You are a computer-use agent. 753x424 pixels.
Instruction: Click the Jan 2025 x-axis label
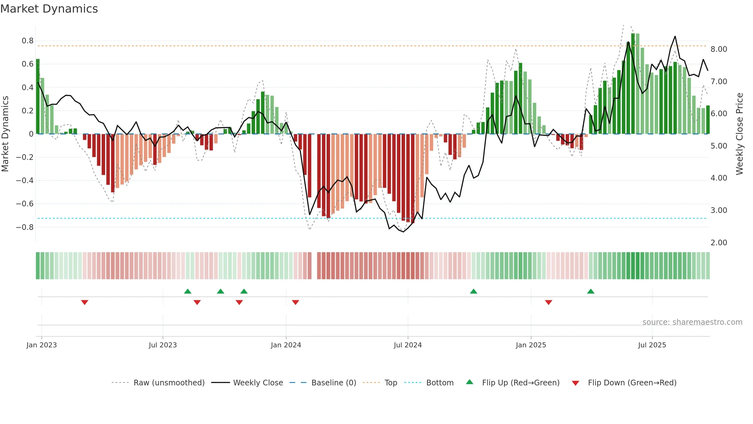[x=531, y=345]
